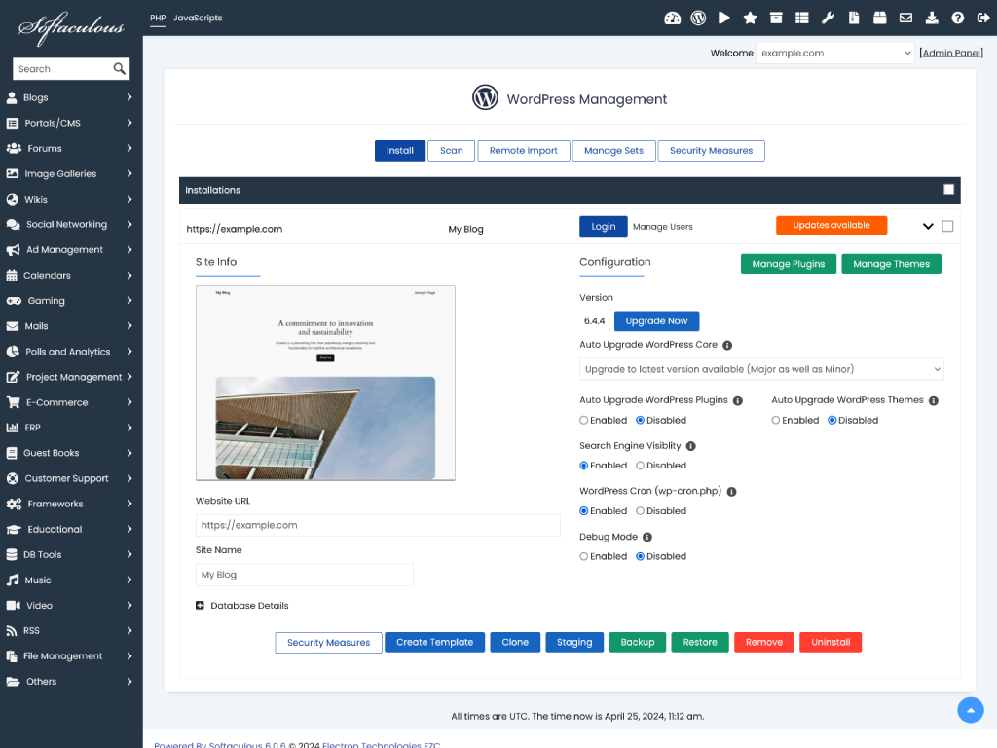Expand the Database Details section
Viewport: 997px width, 748px height.
click(201, 605)
